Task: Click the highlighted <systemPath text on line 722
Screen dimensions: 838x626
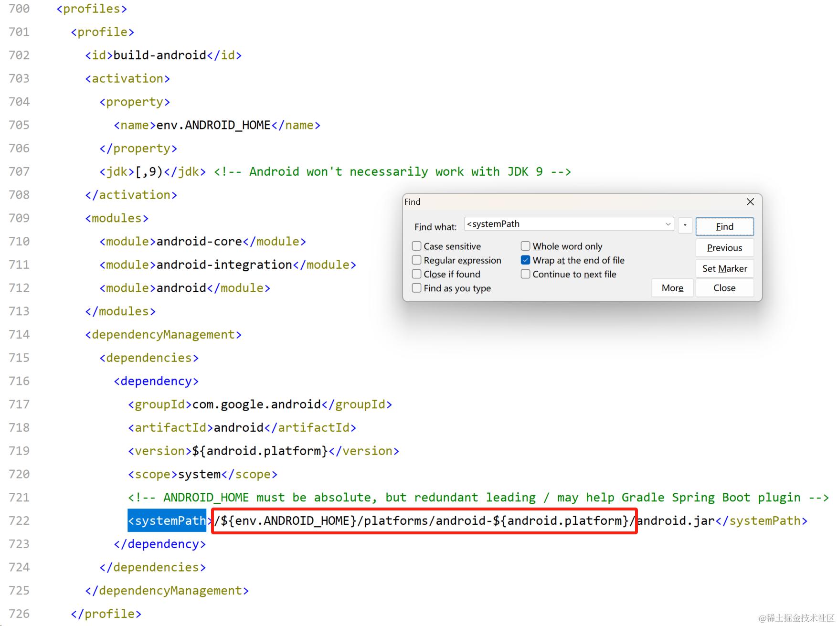Action: tap(167, 520)
